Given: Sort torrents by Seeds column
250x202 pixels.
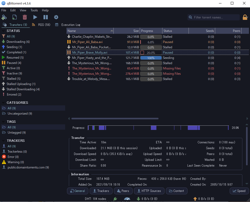Looking at the screenshot, I should click(202, 31).
